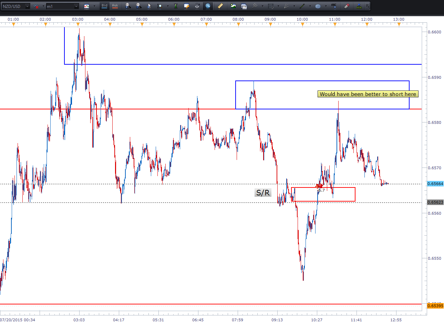Select the ruler measurement tool
Screen dimensions: 444x323
[x=220, y=6]
